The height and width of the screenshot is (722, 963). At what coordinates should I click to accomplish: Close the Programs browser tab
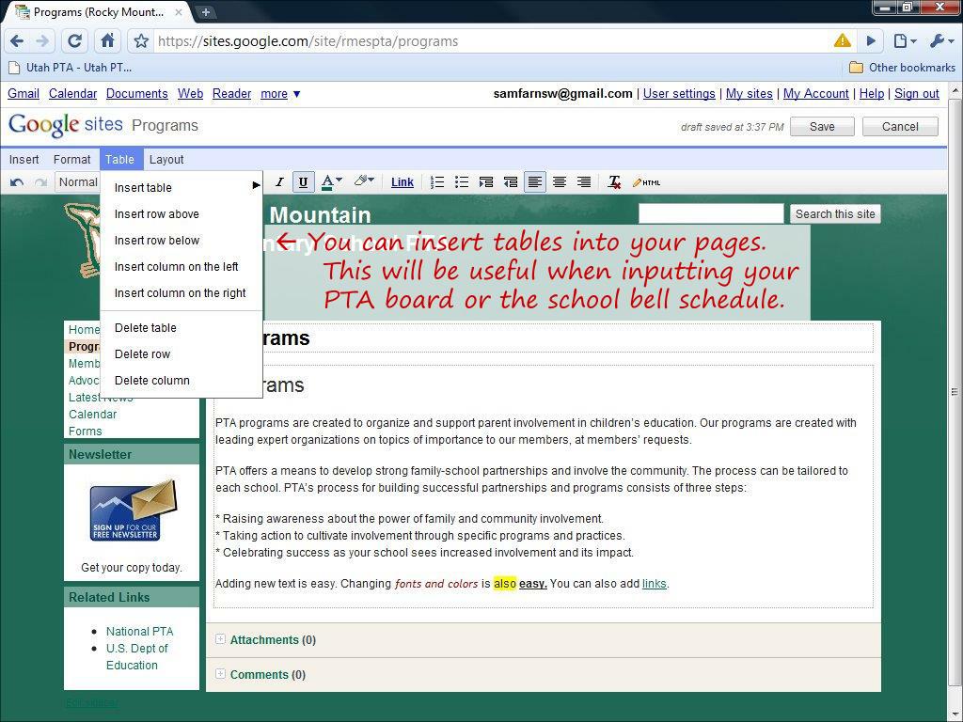tap(179, 11)
